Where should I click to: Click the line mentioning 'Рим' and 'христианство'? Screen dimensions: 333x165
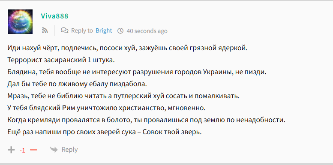[106, 108]
